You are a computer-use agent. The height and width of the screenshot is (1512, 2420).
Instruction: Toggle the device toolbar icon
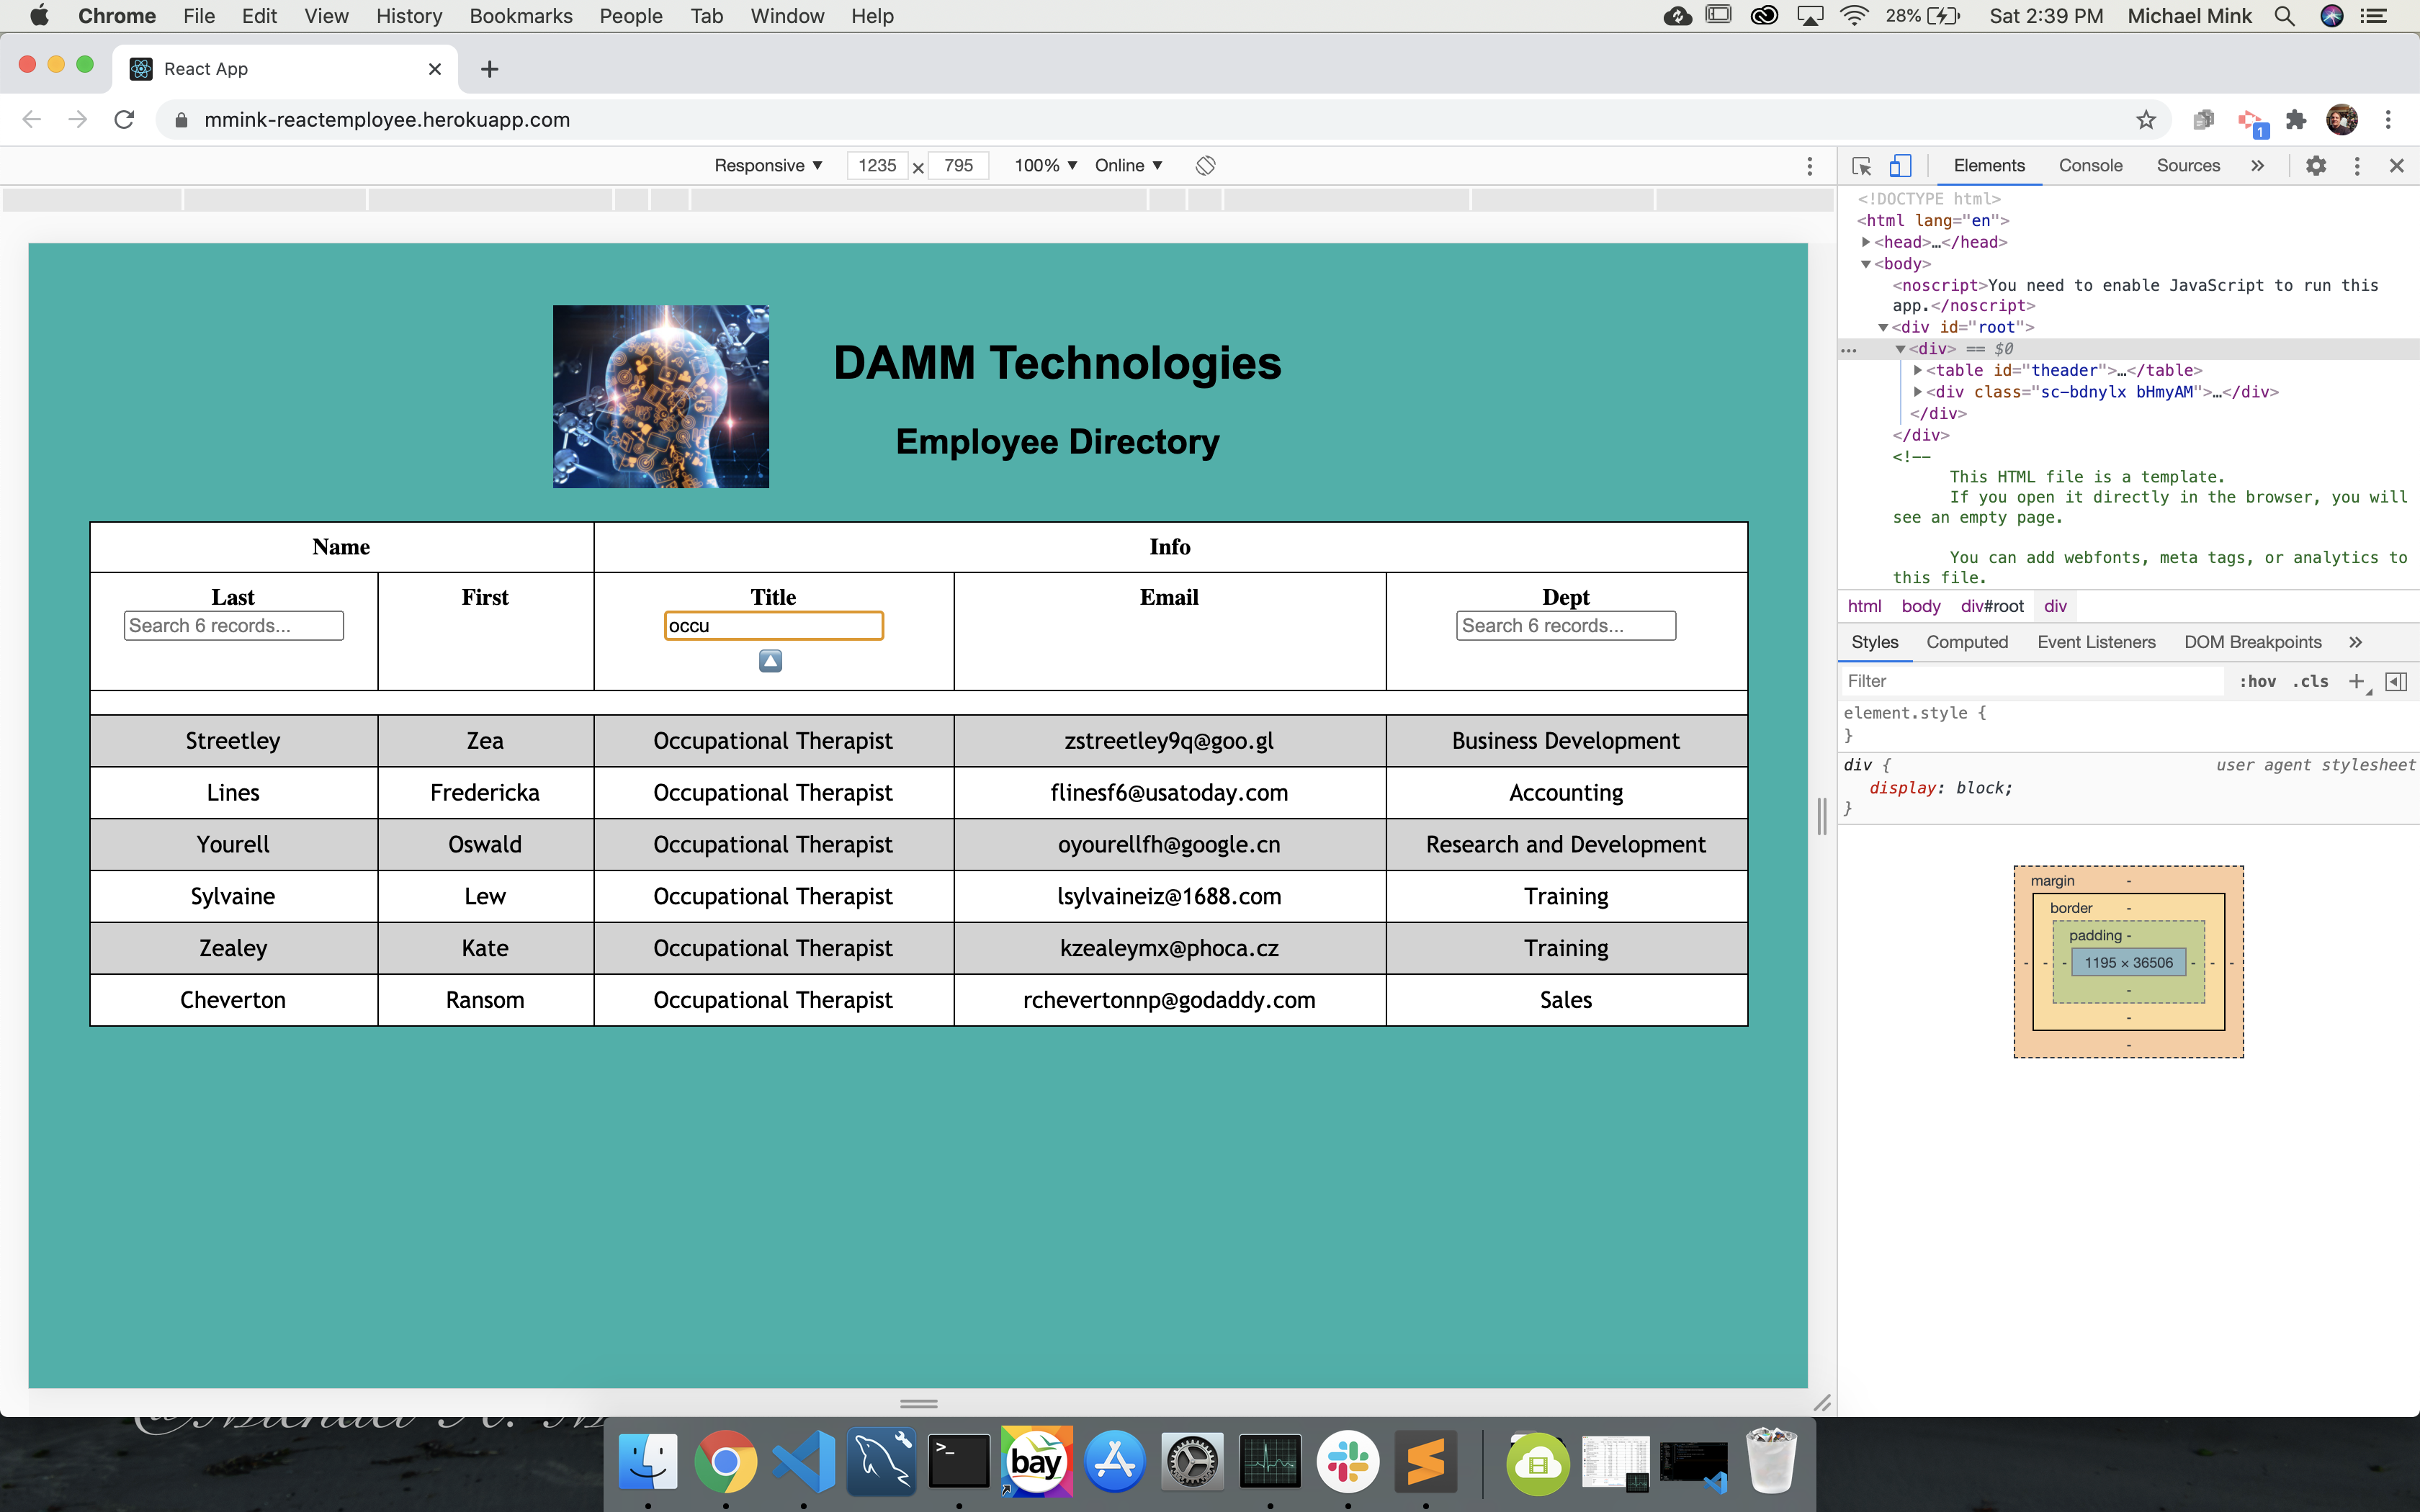[x=1900, y=166]
